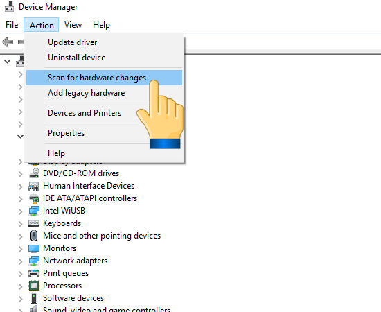Select IDE ATA/ATAPI controllers label
381x312 pixels.
point(90,198)
